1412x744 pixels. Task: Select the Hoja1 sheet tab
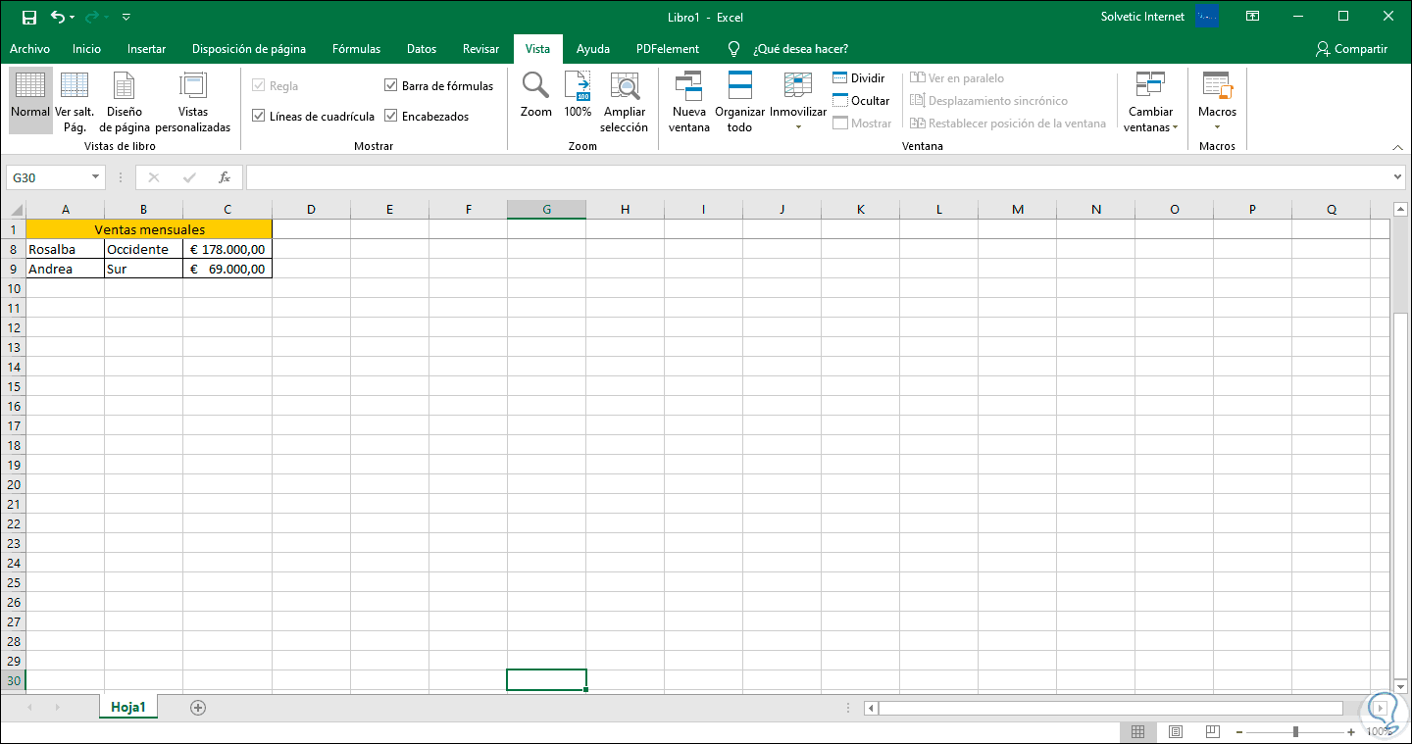click(128, 707)
